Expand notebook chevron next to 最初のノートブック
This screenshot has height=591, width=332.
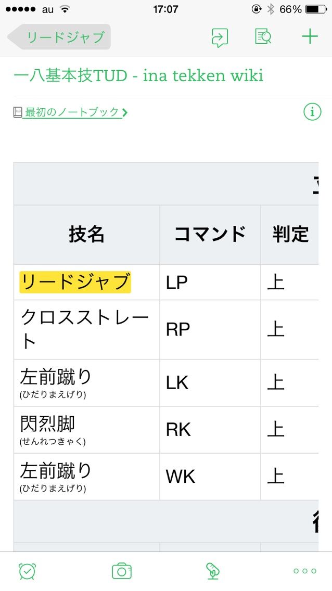(125, 112)
